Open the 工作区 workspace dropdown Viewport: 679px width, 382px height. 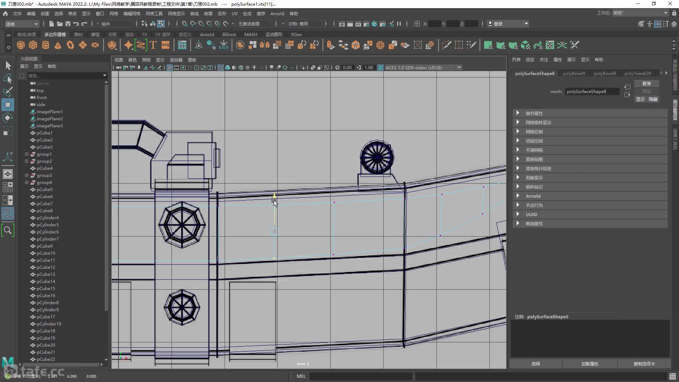[x=640, y=13]
